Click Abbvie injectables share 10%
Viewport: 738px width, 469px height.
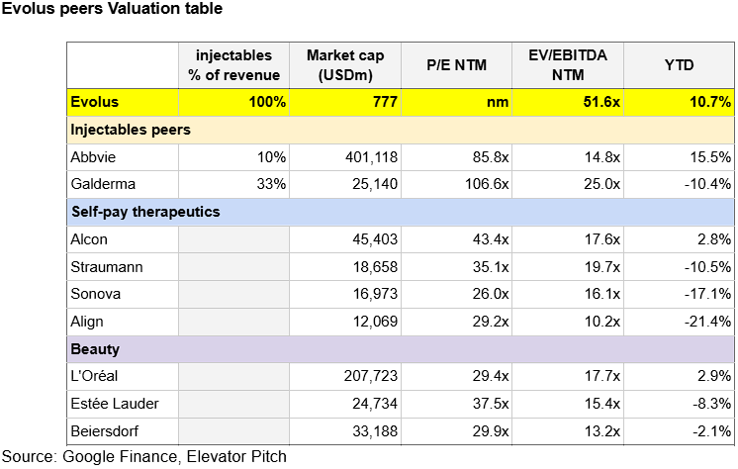(x=271, y=156)
